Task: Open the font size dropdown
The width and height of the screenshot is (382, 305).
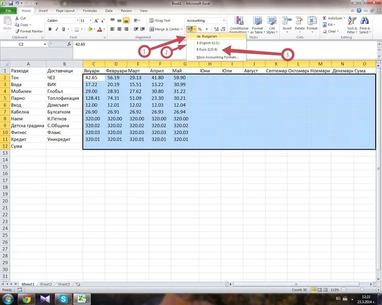Action: pos(92,20)
